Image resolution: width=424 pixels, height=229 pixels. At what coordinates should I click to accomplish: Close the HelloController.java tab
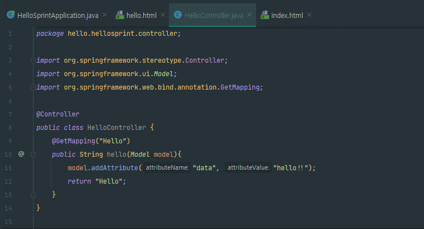249,15
